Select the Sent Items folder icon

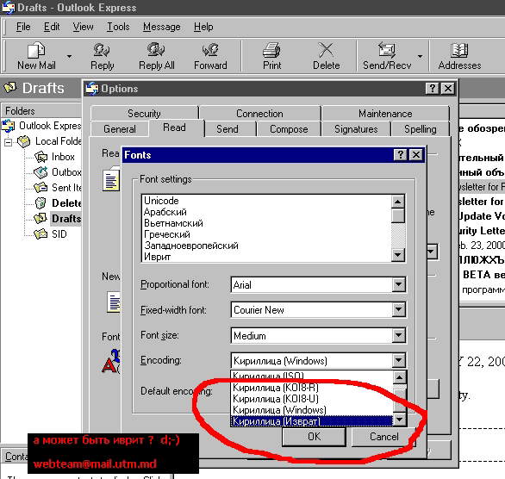[x=41, y=187]
